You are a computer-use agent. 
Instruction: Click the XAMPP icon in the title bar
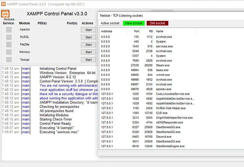3,4
